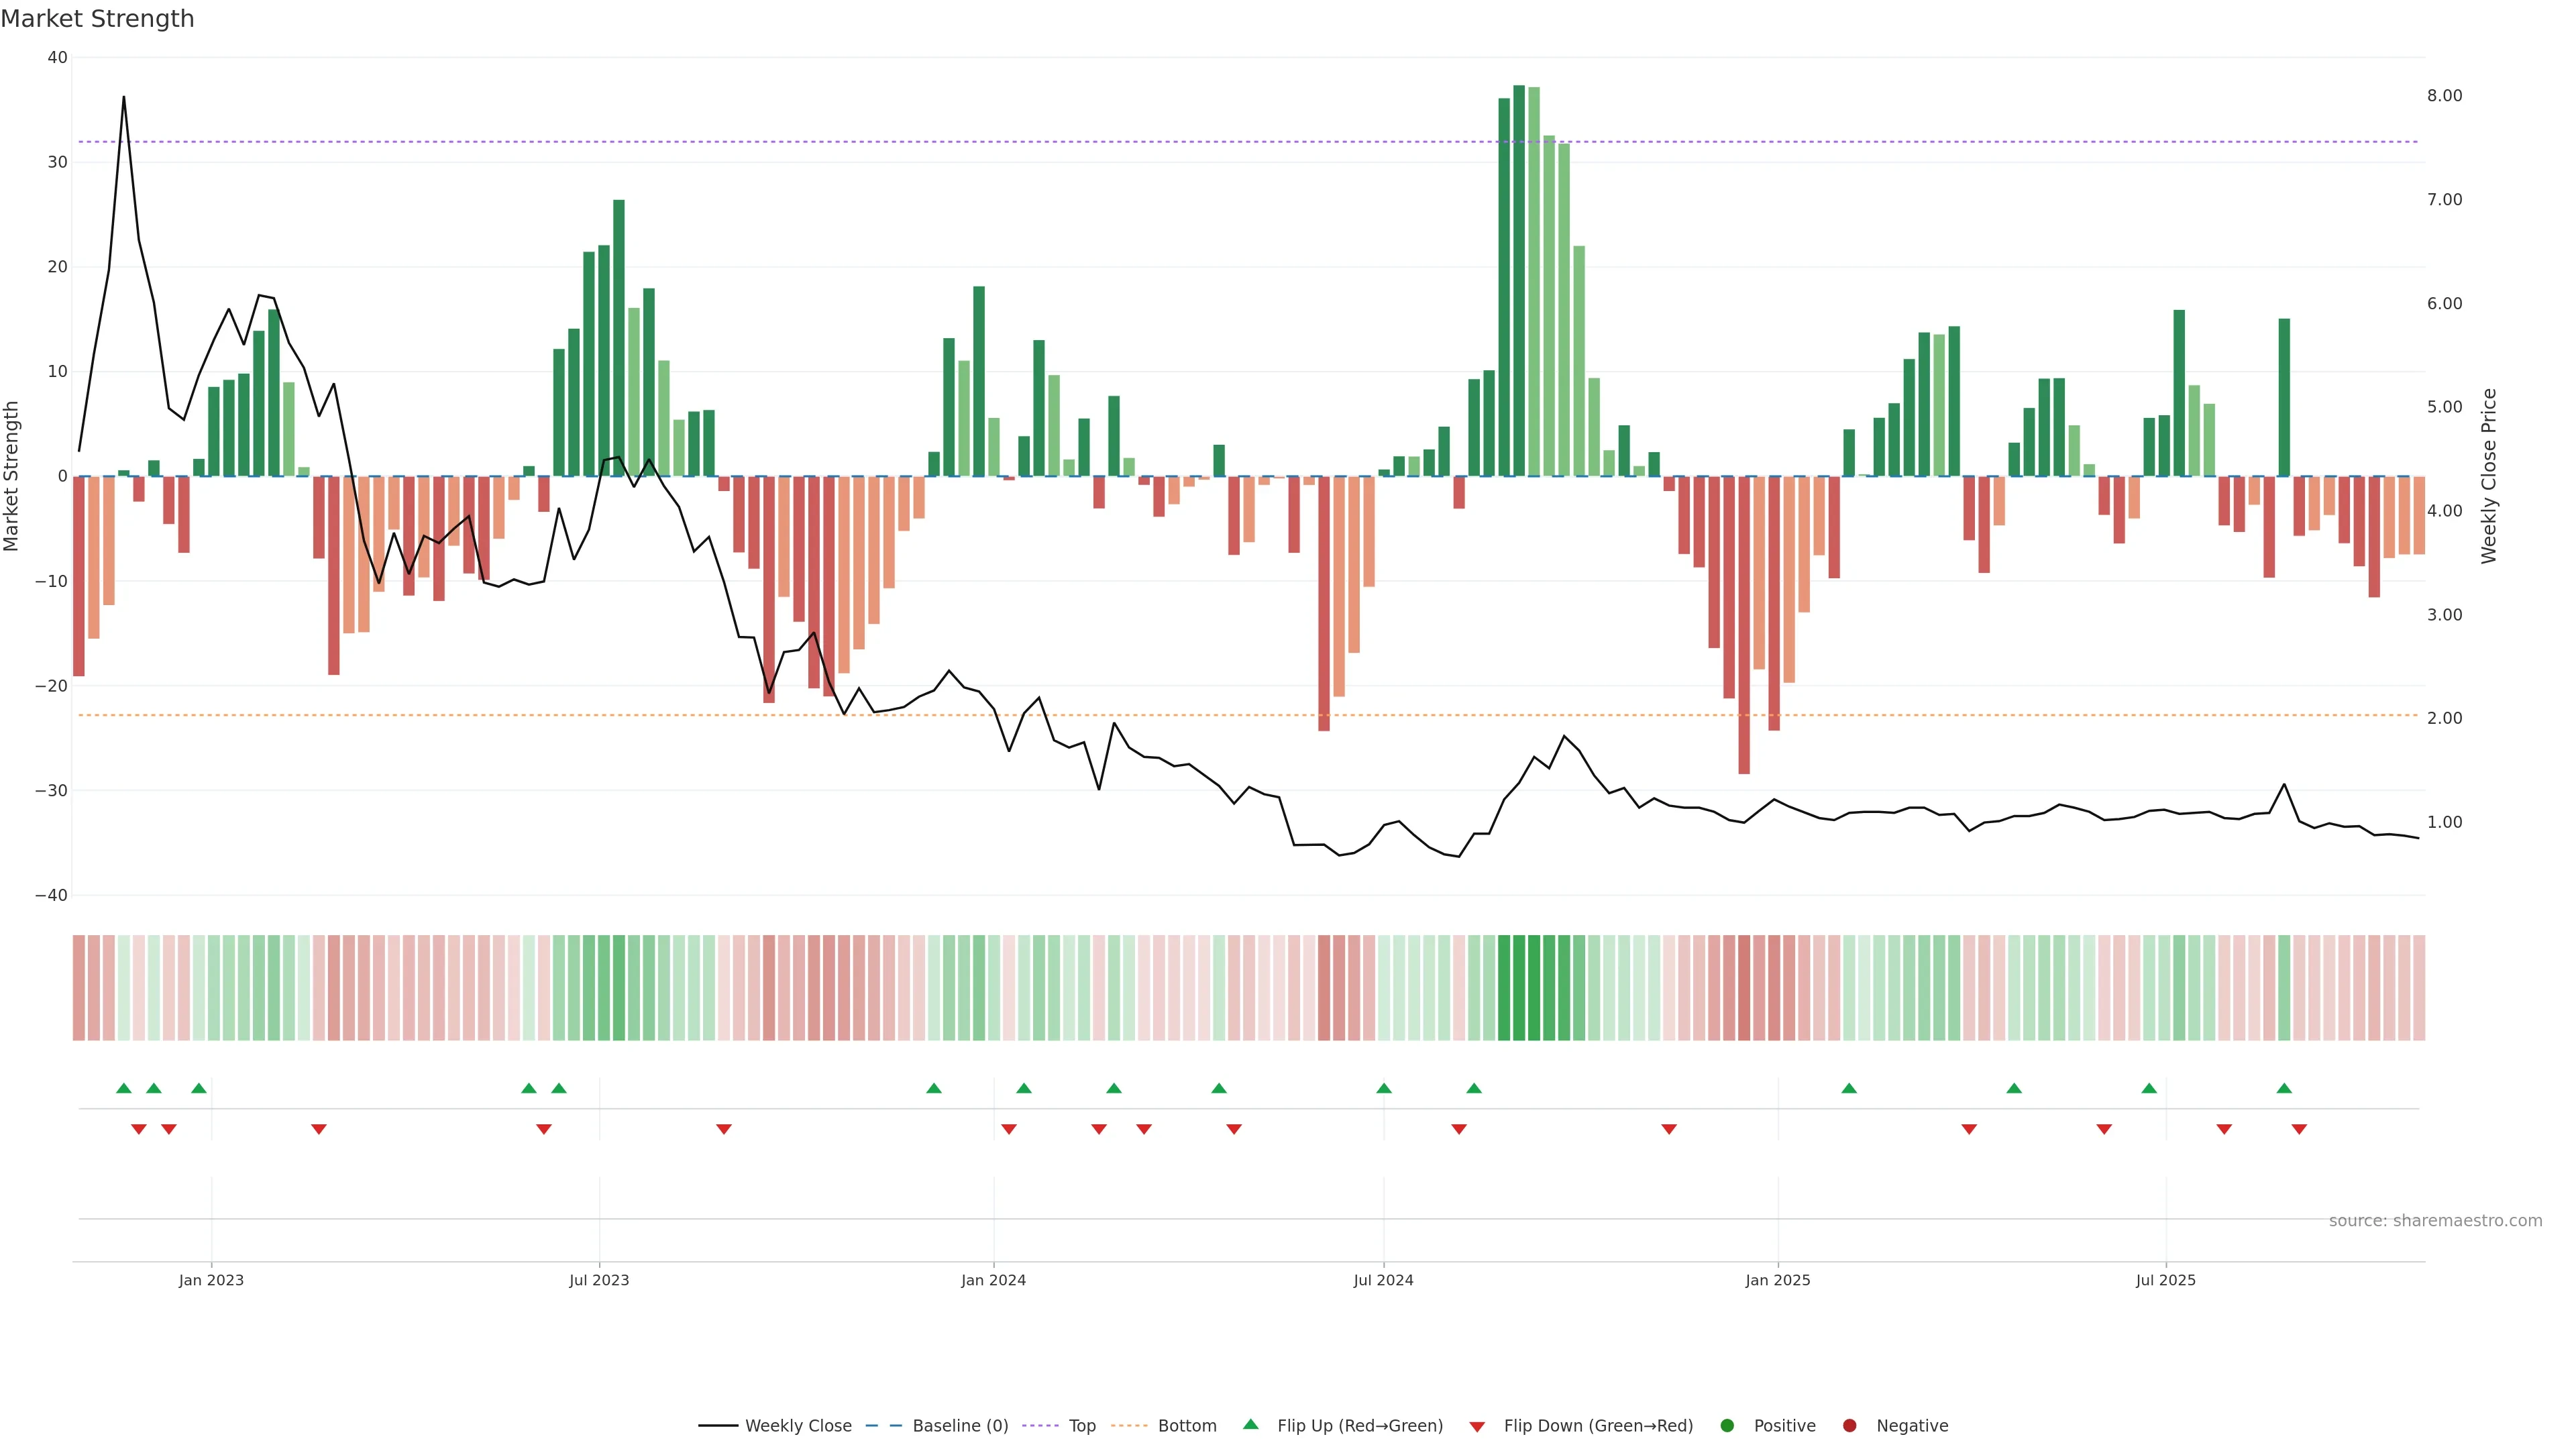Image resolution: width=2576 pixels, height=1449 pixels.
Task: Click the purple dotted Top threshold line
Action: pos(1000,142)
